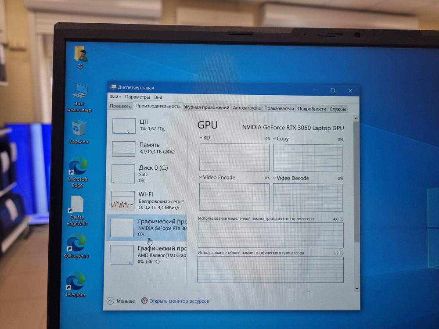Click the vertical scrollbar thumb
The height and width of the screenshot is (329, 439).
[356, 182]
